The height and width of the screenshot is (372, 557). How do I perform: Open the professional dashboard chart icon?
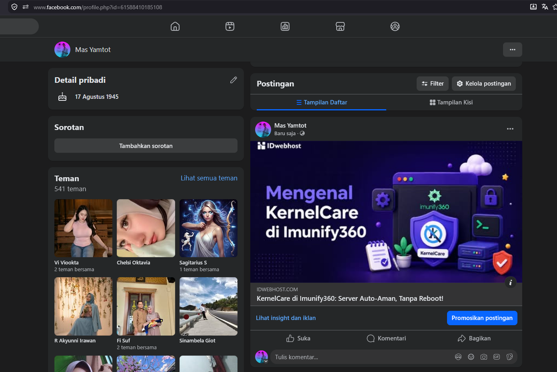(x=285, y=26)
